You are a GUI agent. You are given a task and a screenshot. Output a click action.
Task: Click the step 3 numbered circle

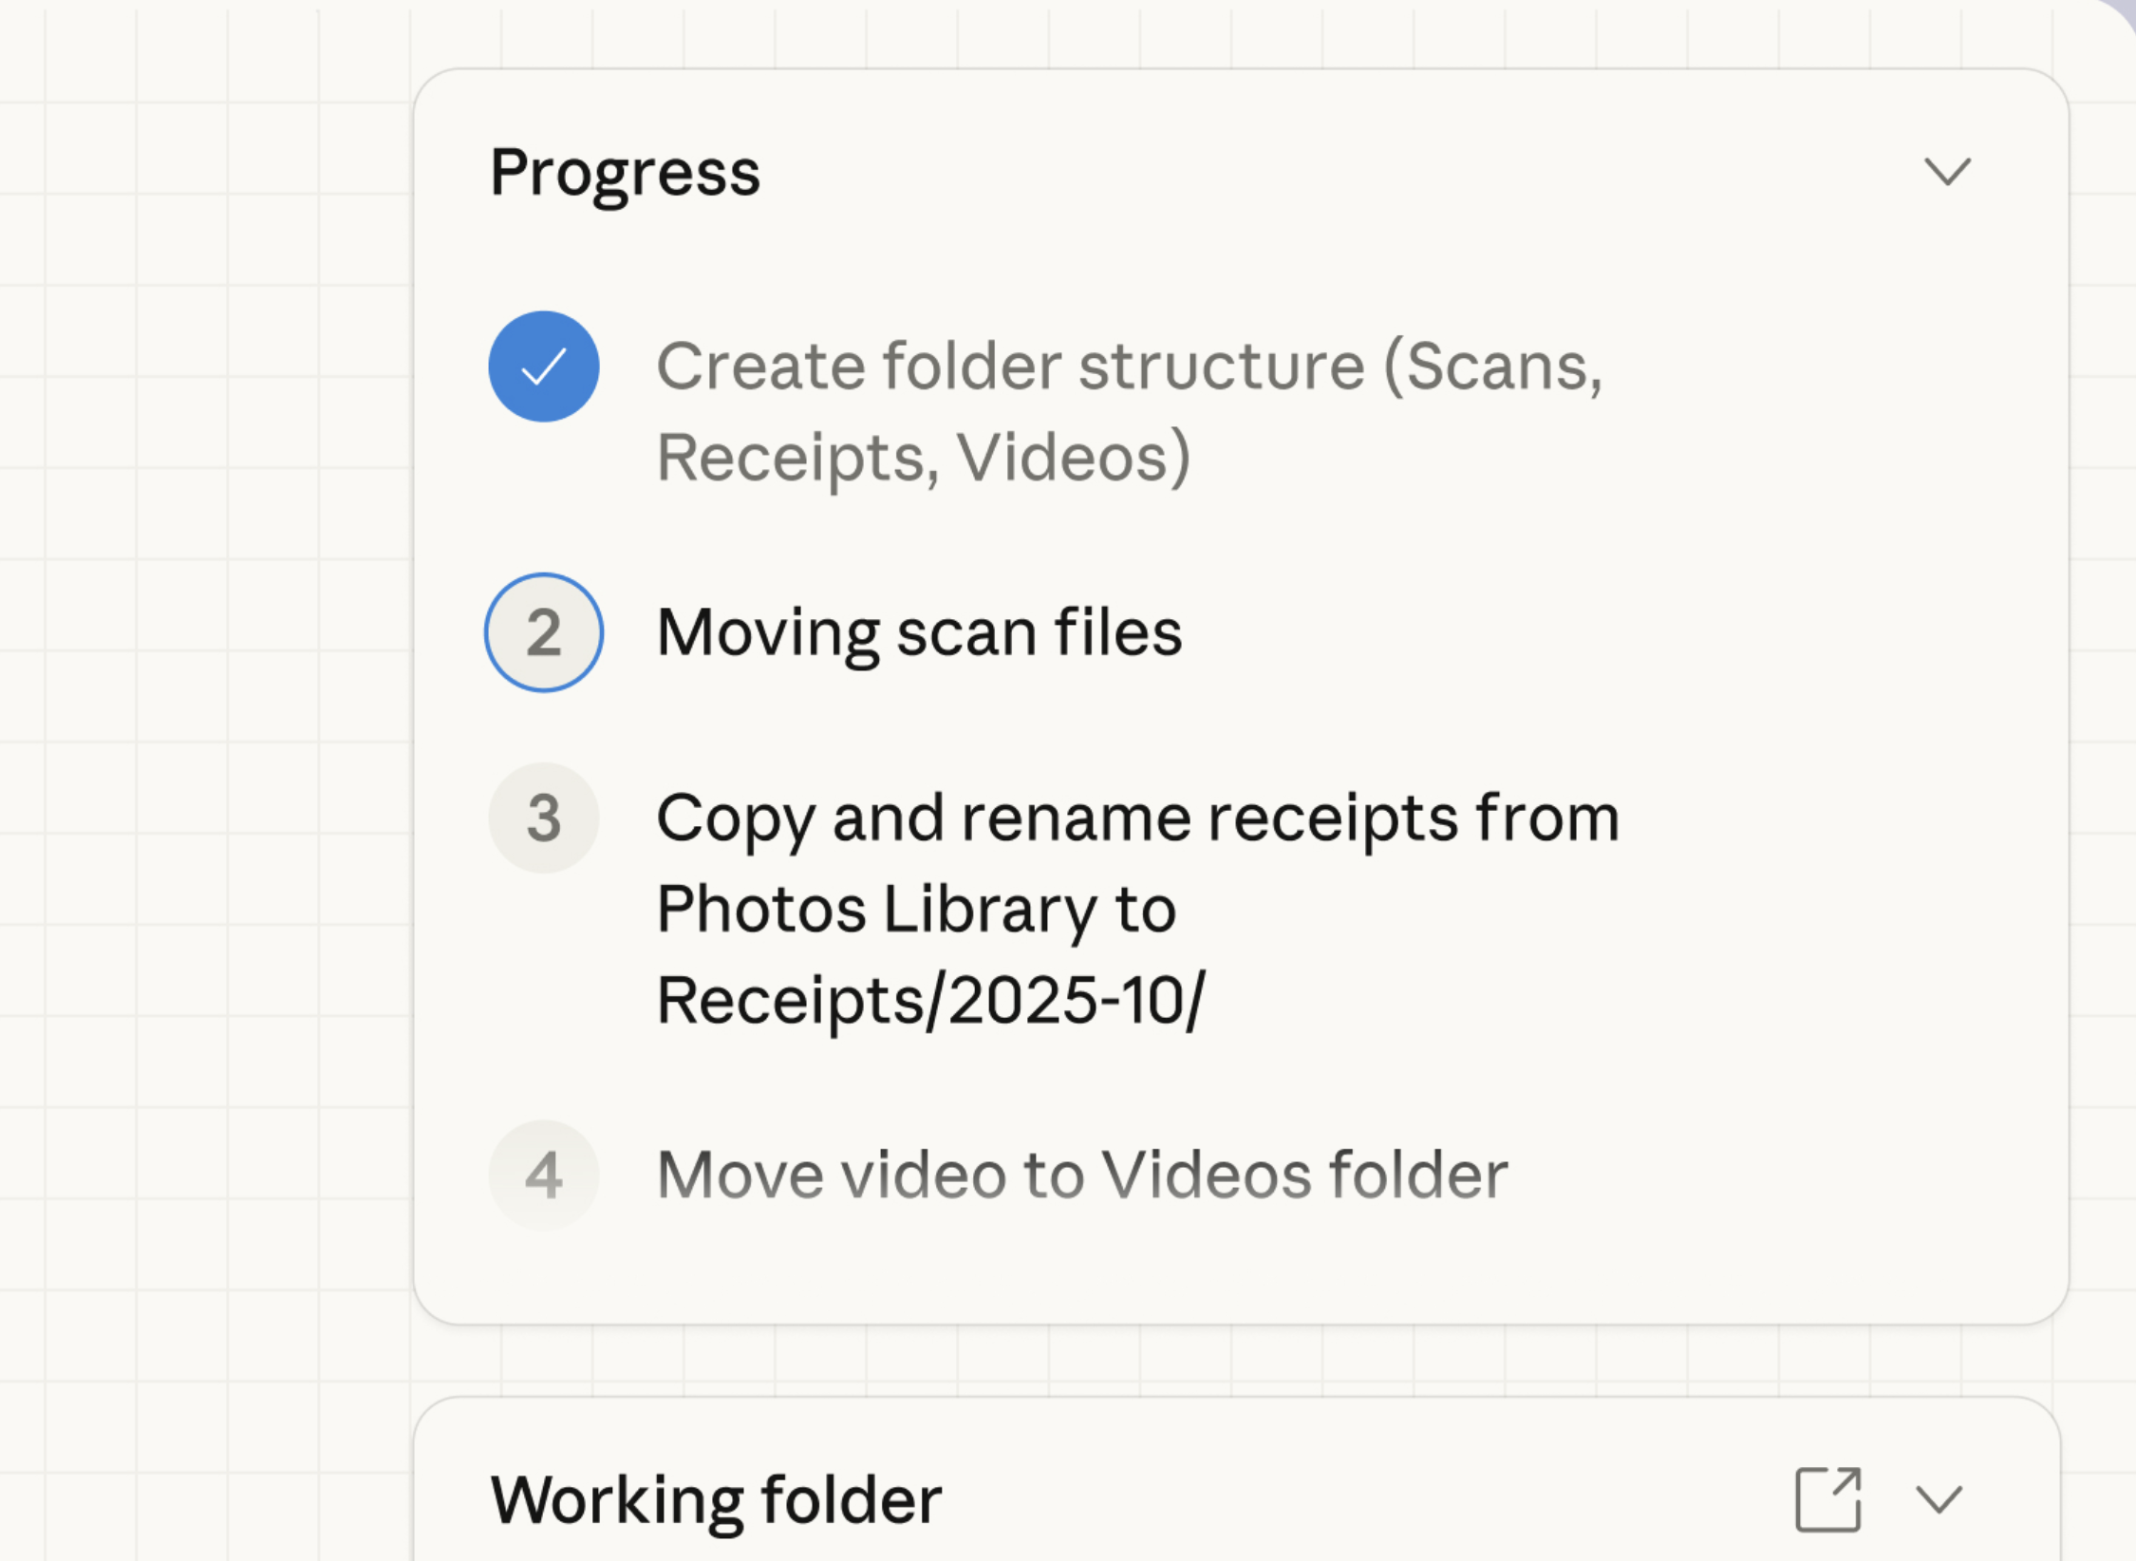543,818
